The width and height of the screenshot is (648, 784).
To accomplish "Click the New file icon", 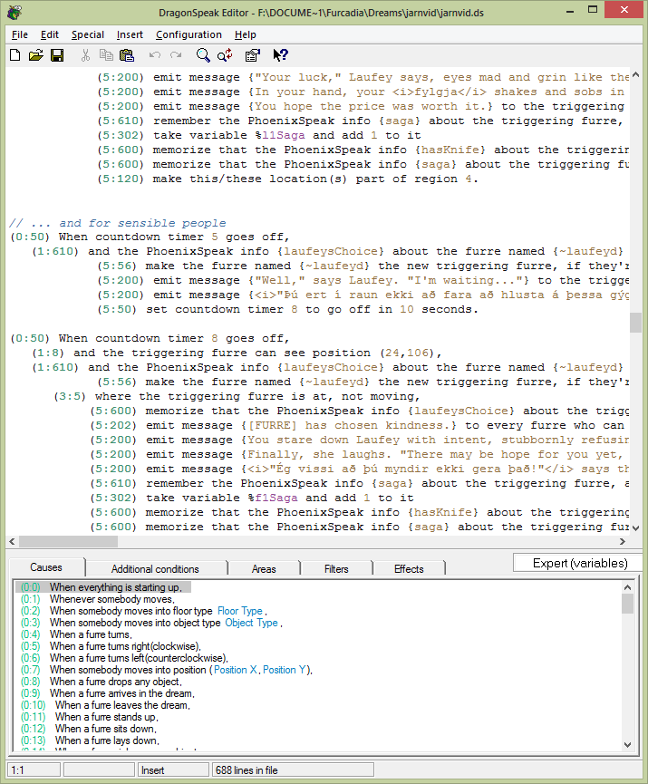I will pos(15,55).
